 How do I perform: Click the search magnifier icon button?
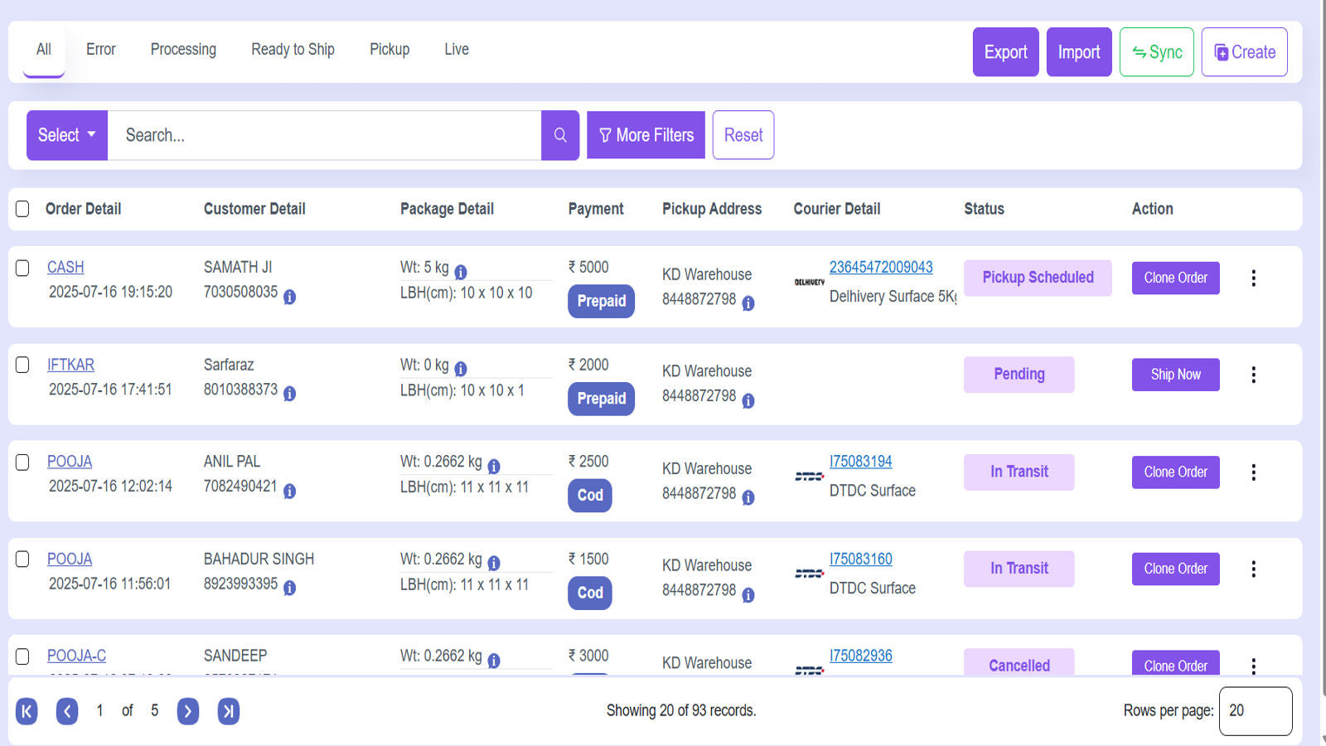pyautogui.click(x=560, y=135)
